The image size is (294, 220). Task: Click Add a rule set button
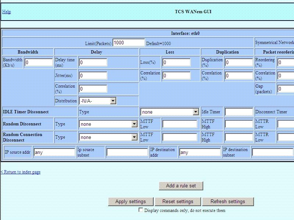point(181,186)
